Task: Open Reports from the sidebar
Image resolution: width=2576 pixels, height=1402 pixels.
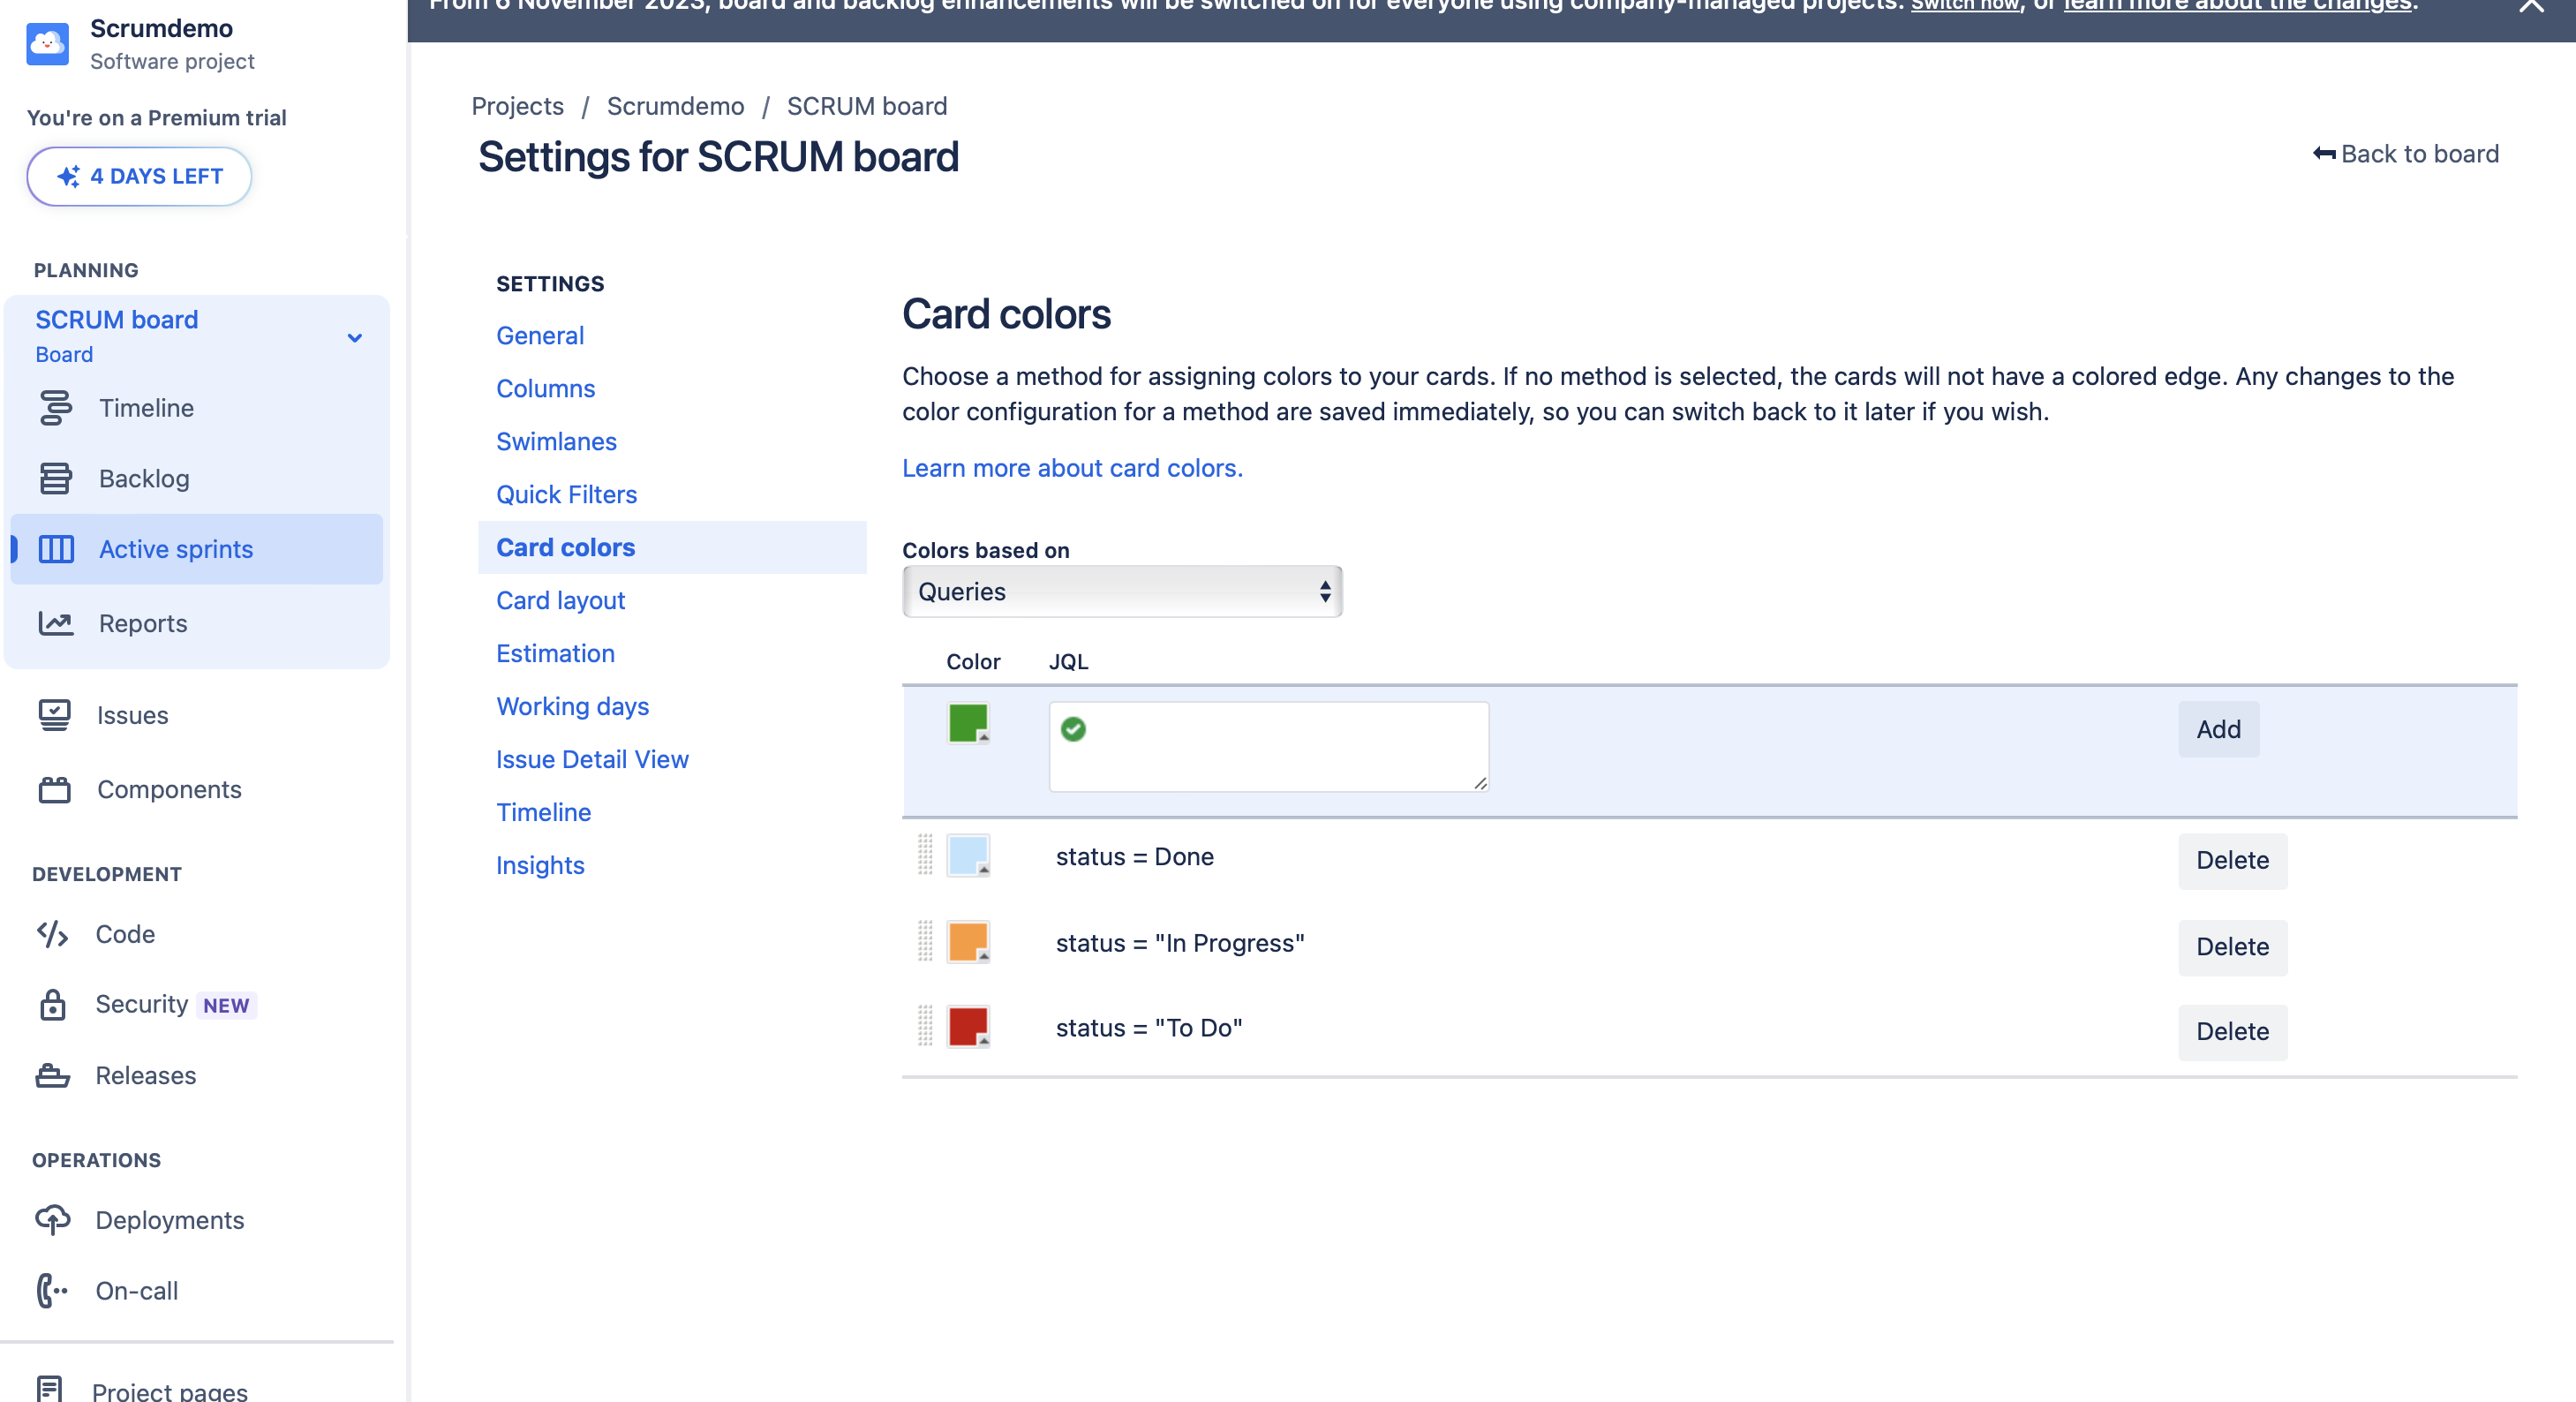Action: tap(143, 623)
